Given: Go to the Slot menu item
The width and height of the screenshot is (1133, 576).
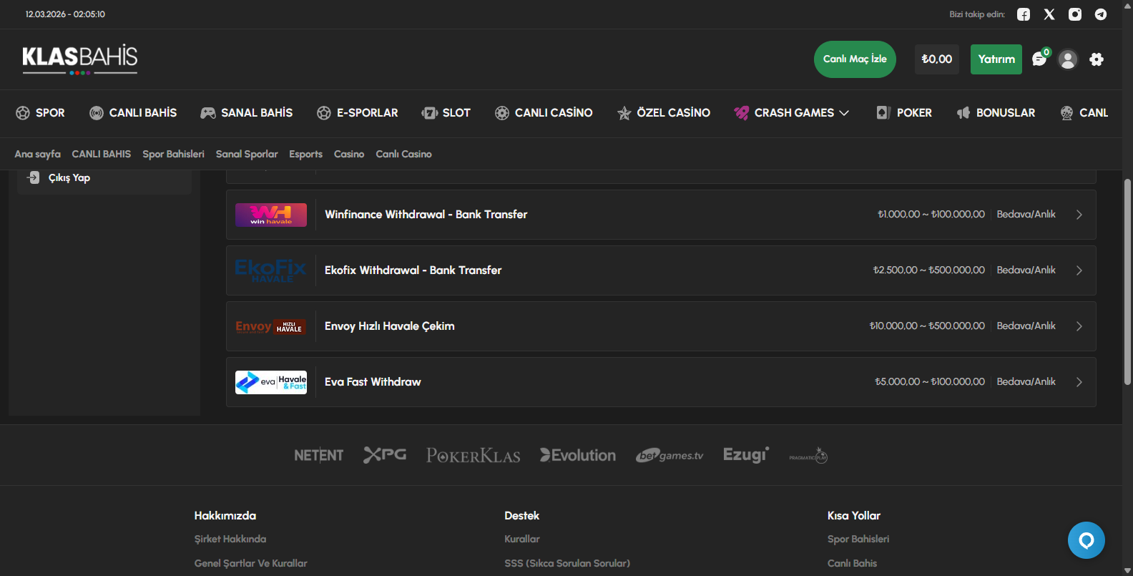Looking at the screenshot, I should point(446,113).
